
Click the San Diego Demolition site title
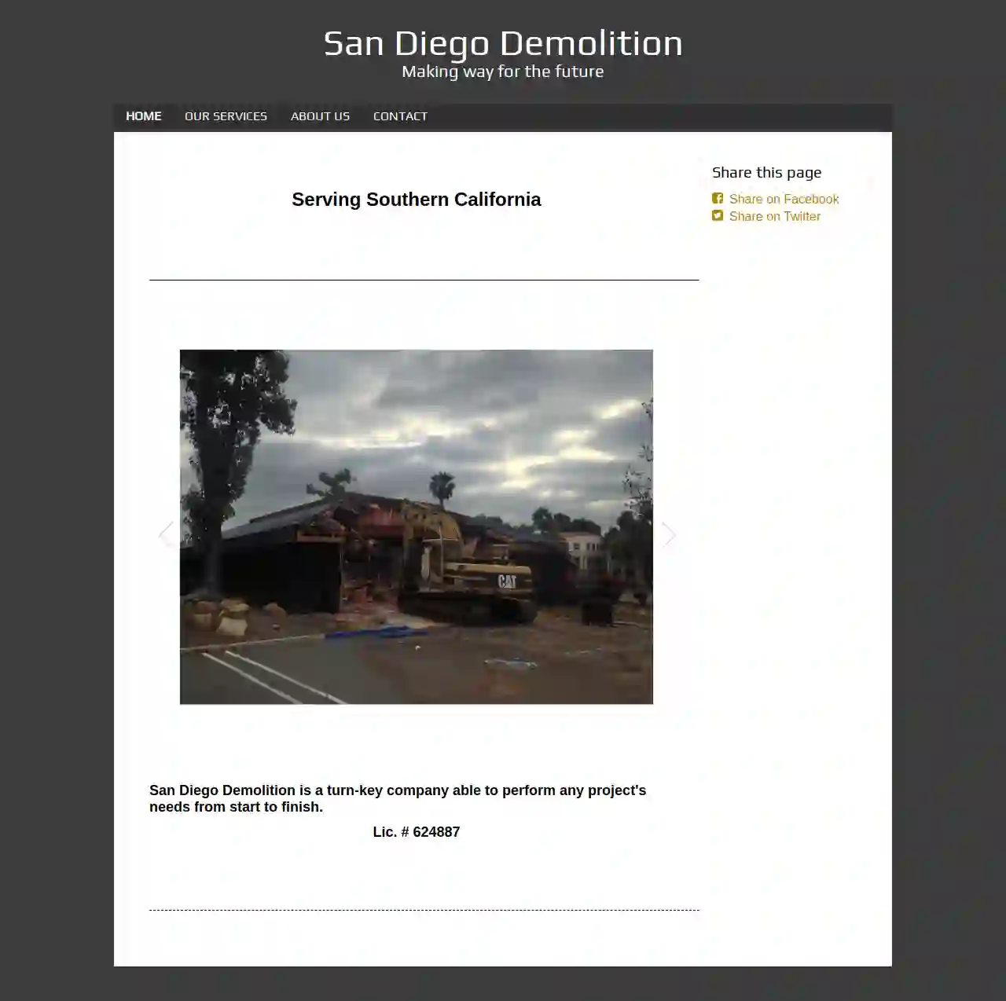click(503, 43)
